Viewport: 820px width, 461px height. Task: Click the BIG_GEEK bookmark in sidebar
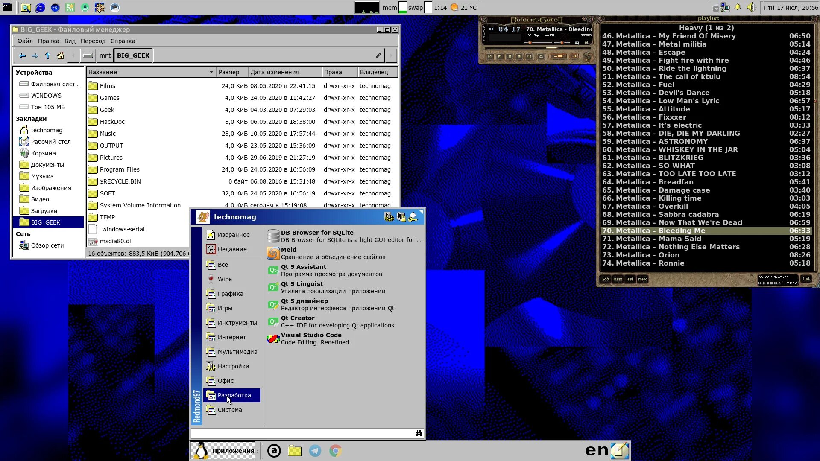click(46, 222)
